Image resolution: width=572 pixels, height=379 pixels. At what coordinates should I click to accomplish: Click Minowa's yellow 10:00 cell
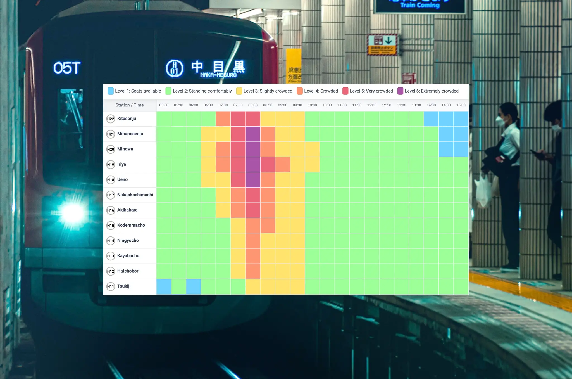point(312,149)
